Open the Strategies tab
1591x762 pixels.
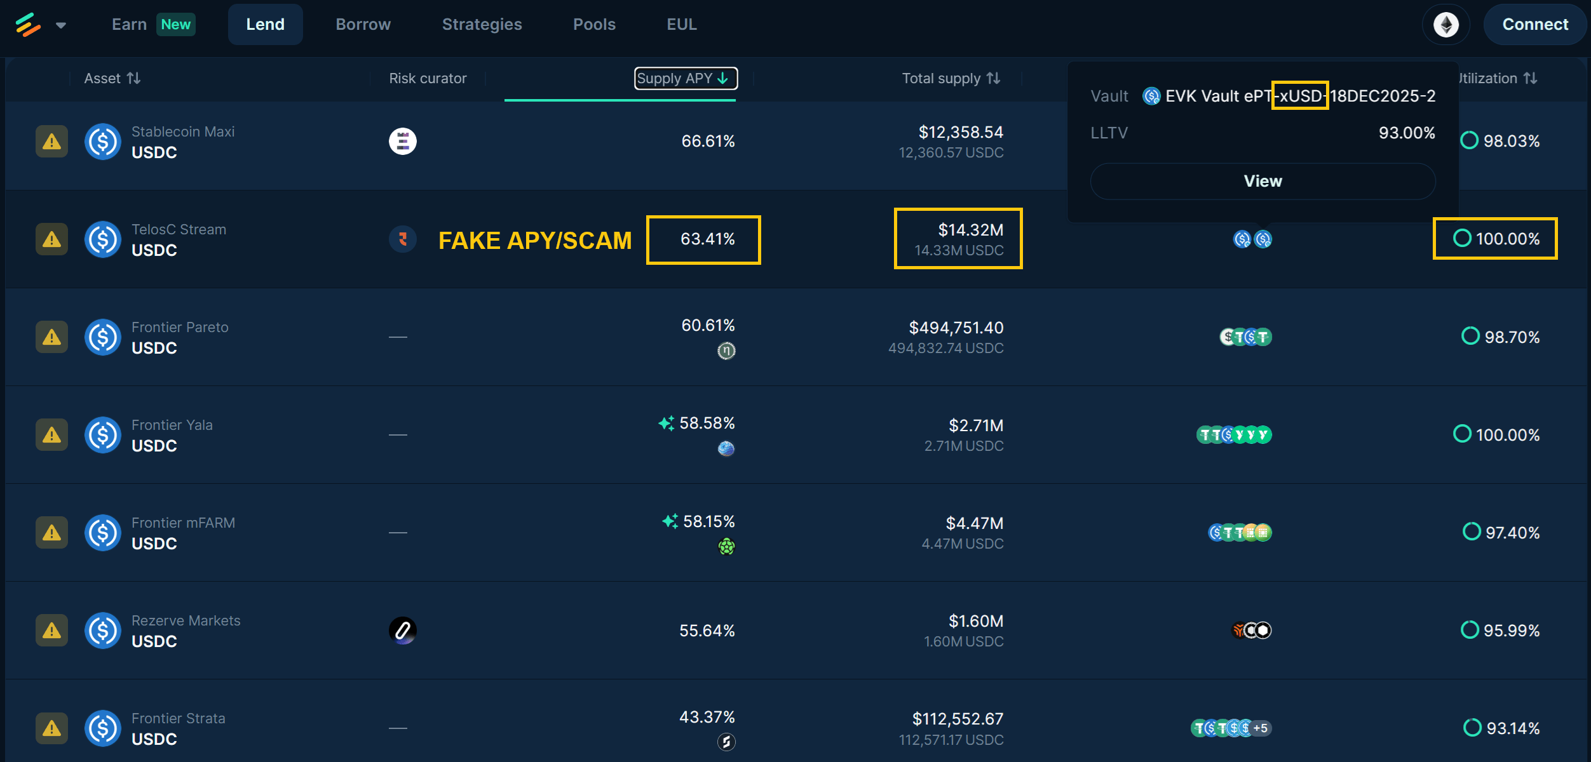pyautogui.click(x=482, y=25)
